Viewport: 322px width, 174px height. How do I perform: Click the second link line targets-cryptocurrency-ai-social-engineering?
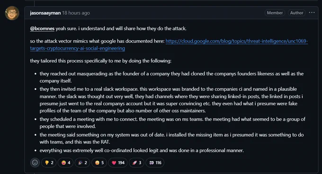click(77, 48)
